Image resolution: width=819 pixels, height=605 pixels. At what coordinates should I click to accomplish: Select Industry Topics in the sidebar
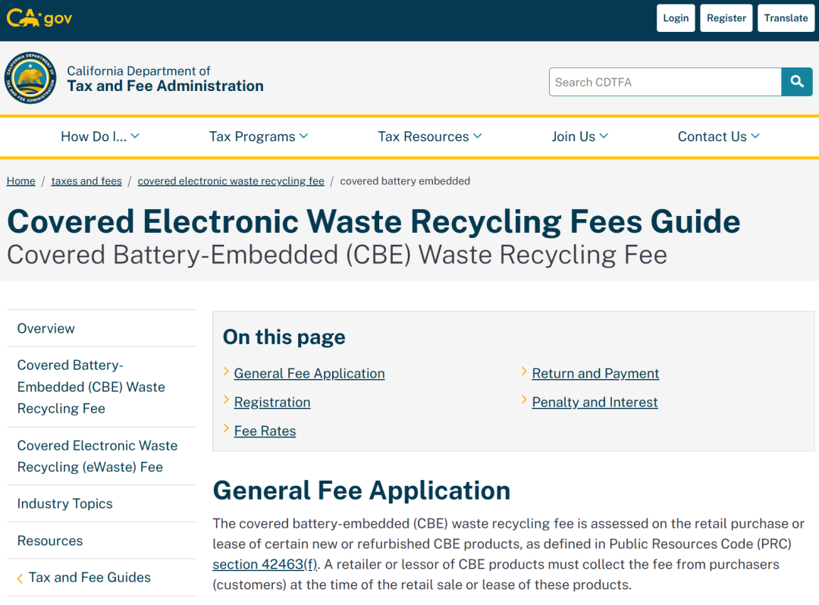(65, 503)
